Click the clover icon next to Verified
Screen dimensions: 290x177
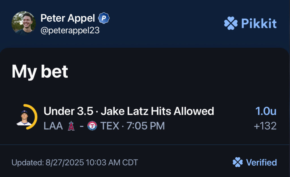click(238, 163)
